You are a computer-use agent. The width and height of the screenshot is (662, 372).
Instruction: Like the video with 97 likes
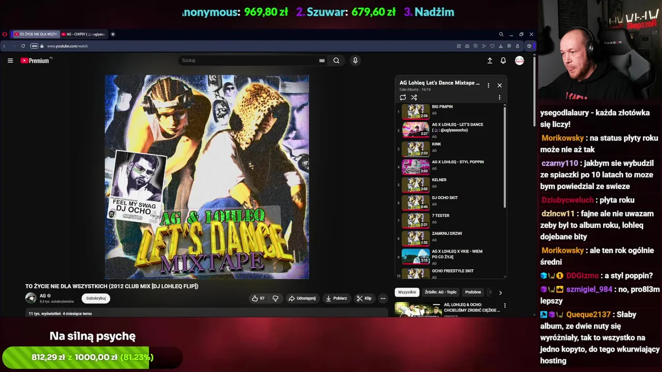(x=258, y=298)
